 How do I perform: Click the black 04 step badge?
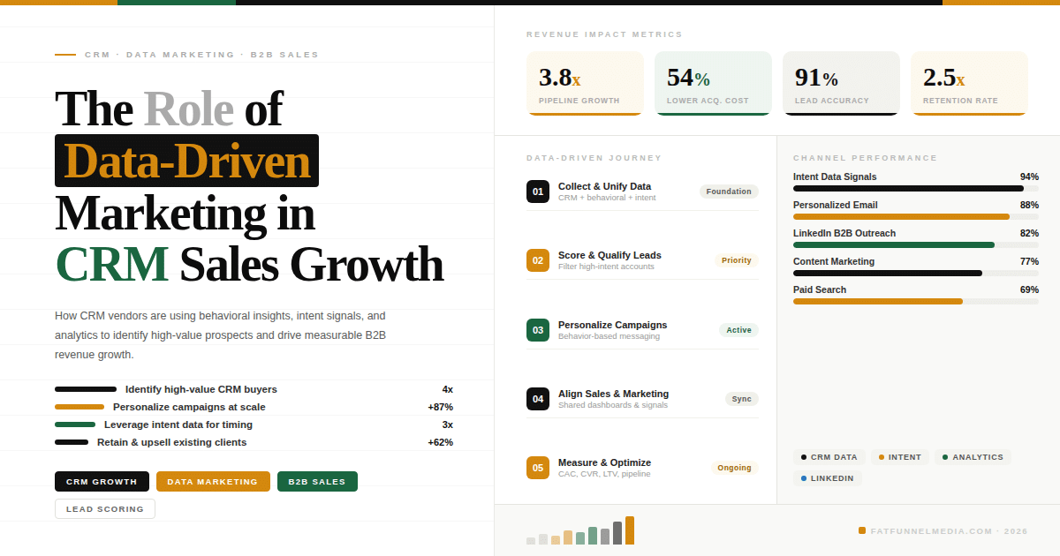coord(538,399)
